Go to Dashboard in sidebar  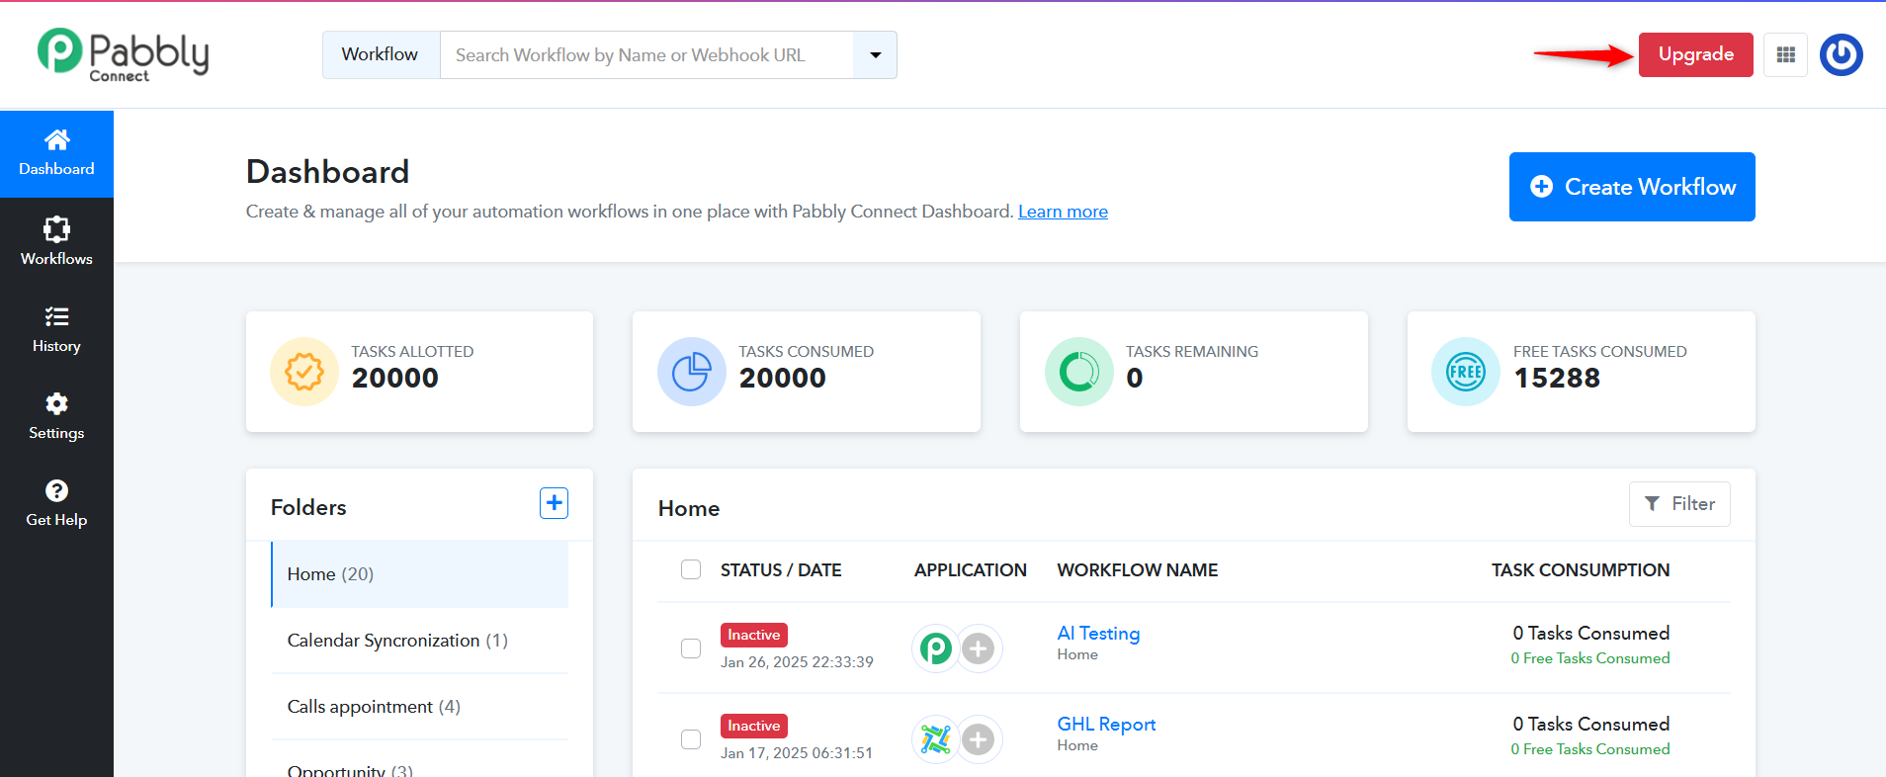(x=56, y=153)
